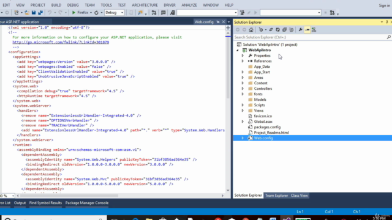The width and height of the screenshot is (392, 220).
Task: Select favicon.ico file
Action: pyautogui.click(x=263, y=116)
